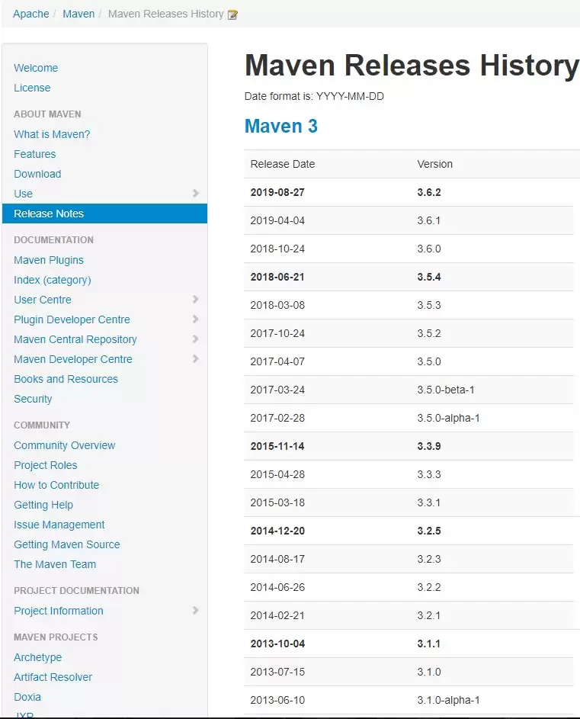
Task: Open How to Contribute link
Action: pyautogui.click(x=56, y=485)
